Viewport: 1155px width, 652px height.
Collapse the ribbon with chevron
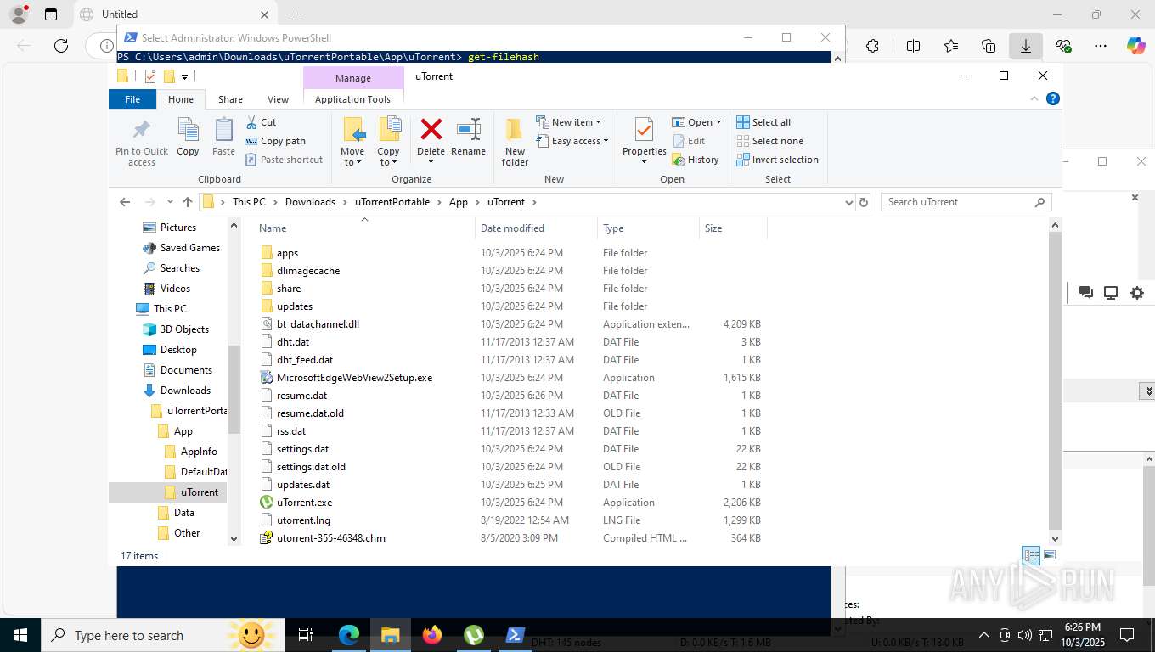(x=1034, y=98)
